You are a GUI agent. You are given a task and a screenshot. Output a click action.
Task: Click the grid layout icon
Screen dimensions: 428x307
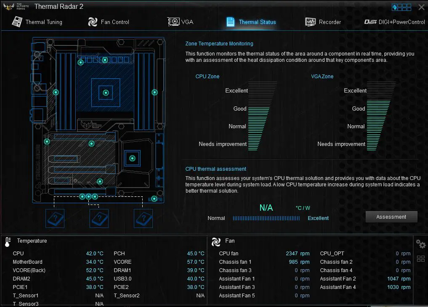(420, 259)
